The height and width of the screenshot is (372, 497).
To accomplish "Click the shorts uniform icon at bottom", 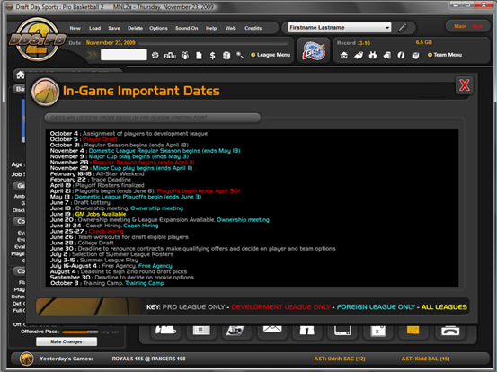I will pyautogui.click(x=306, y=331).
